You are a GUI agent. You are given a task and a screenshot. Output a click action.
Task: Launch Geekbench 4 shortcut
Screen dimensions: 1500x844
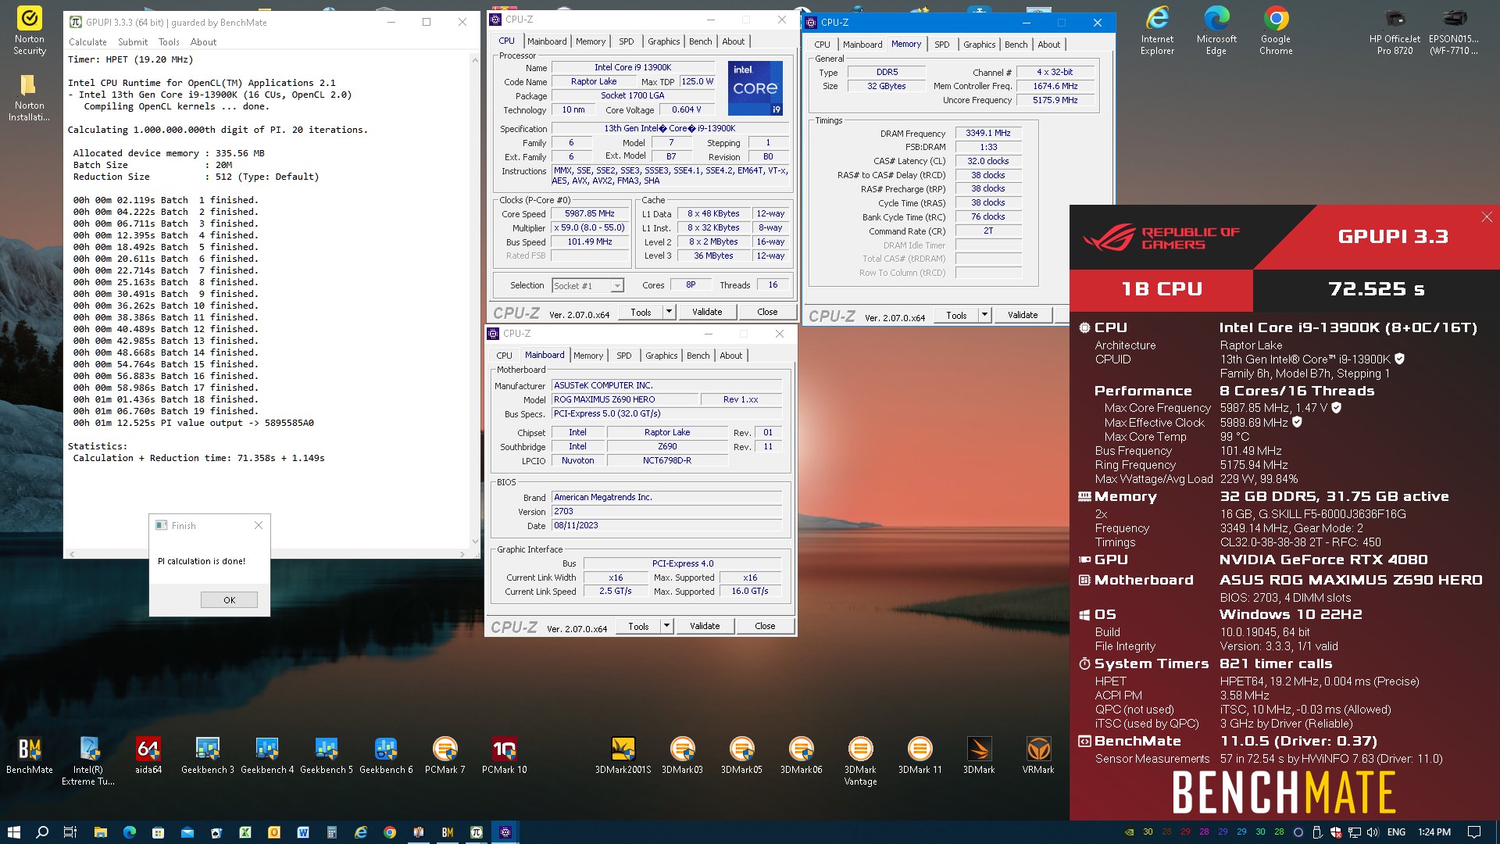pyautogui.click(x=267, y=756)
